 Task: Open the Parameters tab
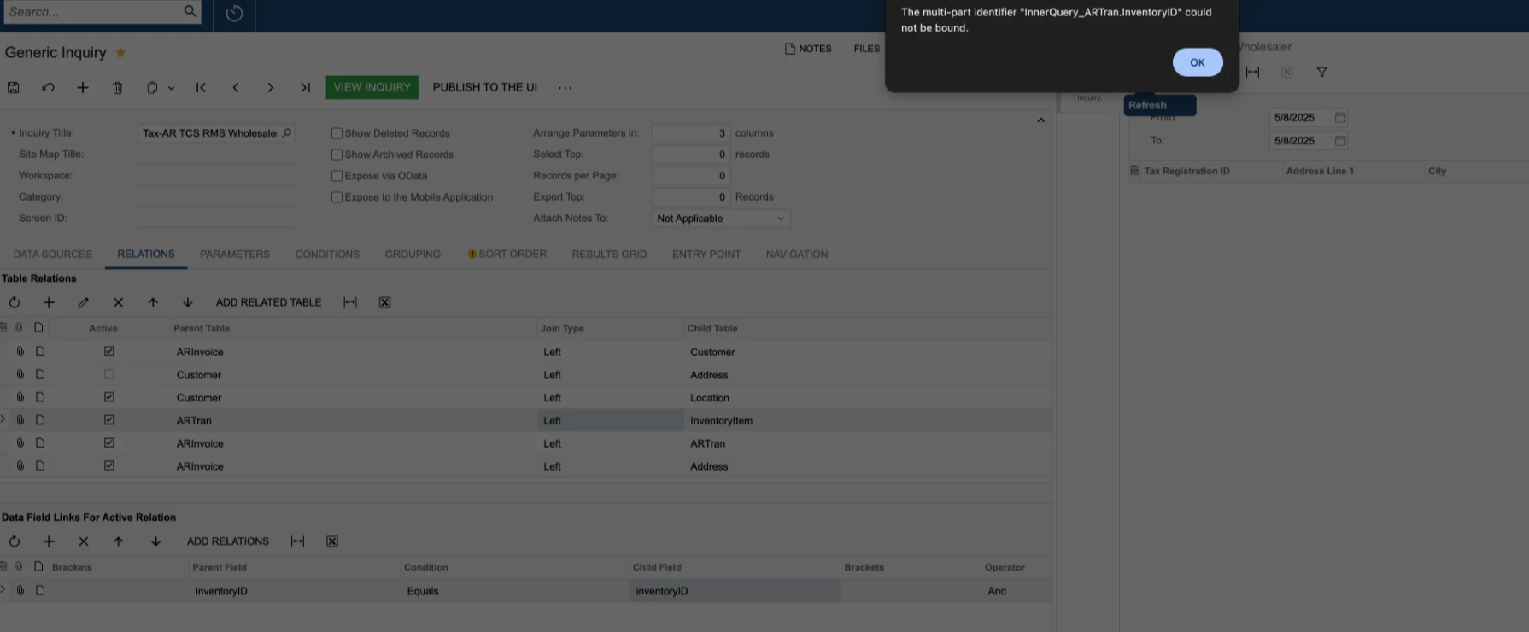tap(235, 255)
